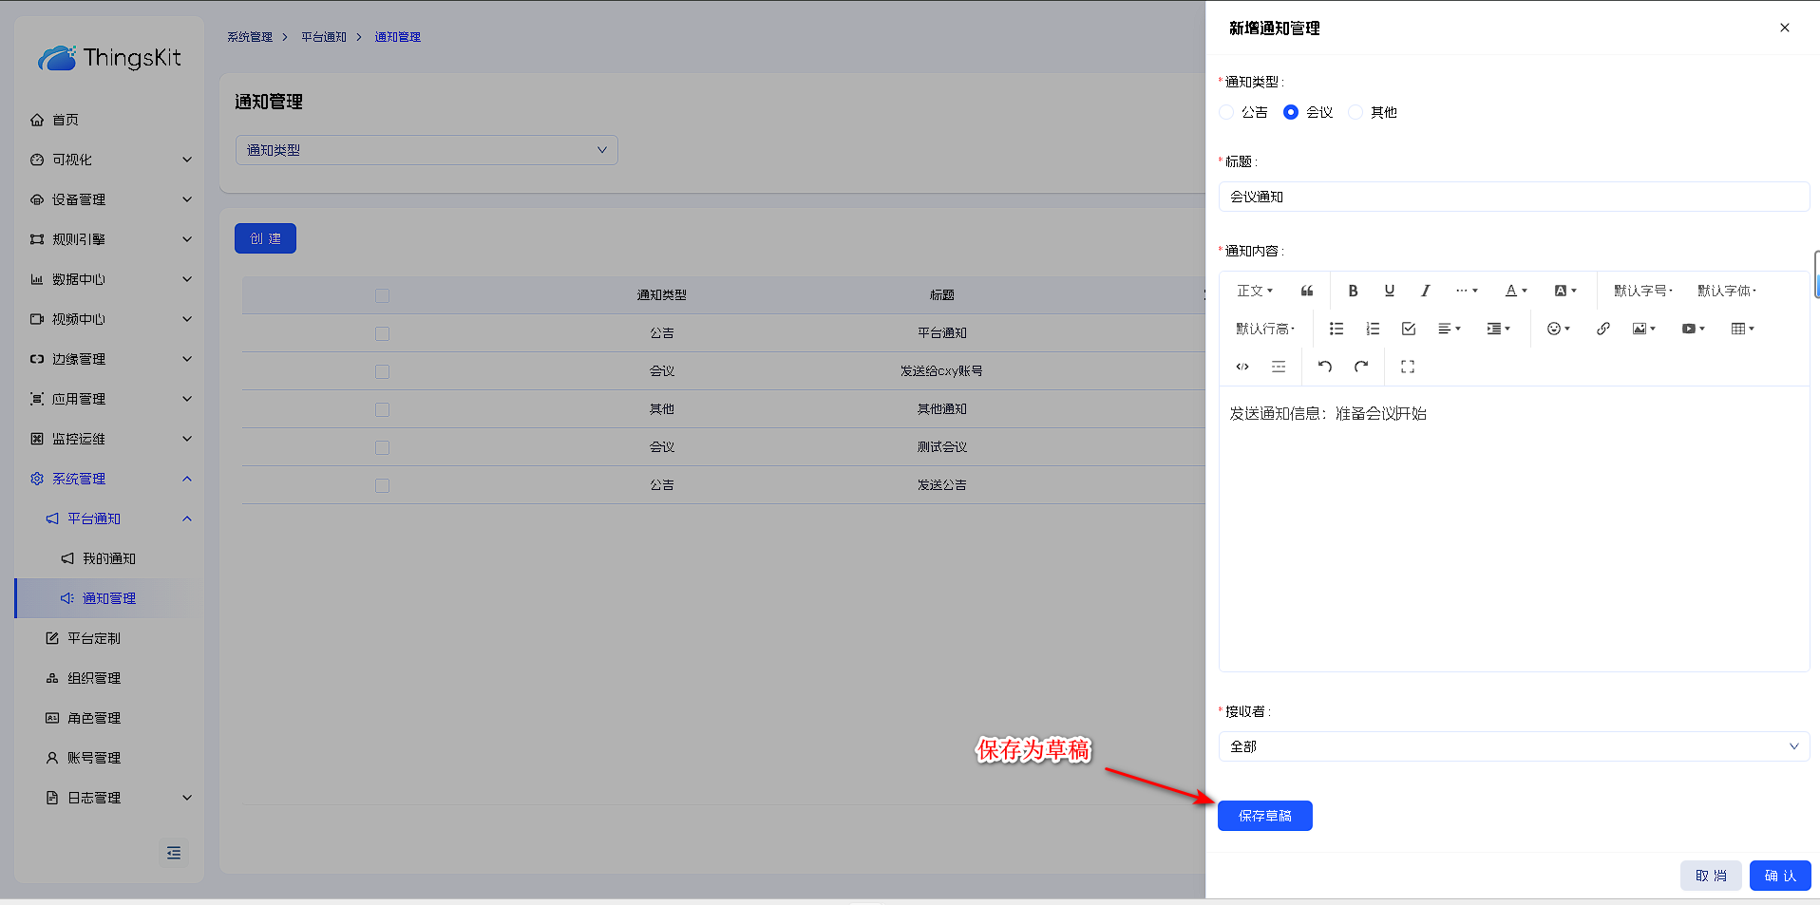
Task: Toggle fullscreen mode for the editor
Action: (1407, 367)
